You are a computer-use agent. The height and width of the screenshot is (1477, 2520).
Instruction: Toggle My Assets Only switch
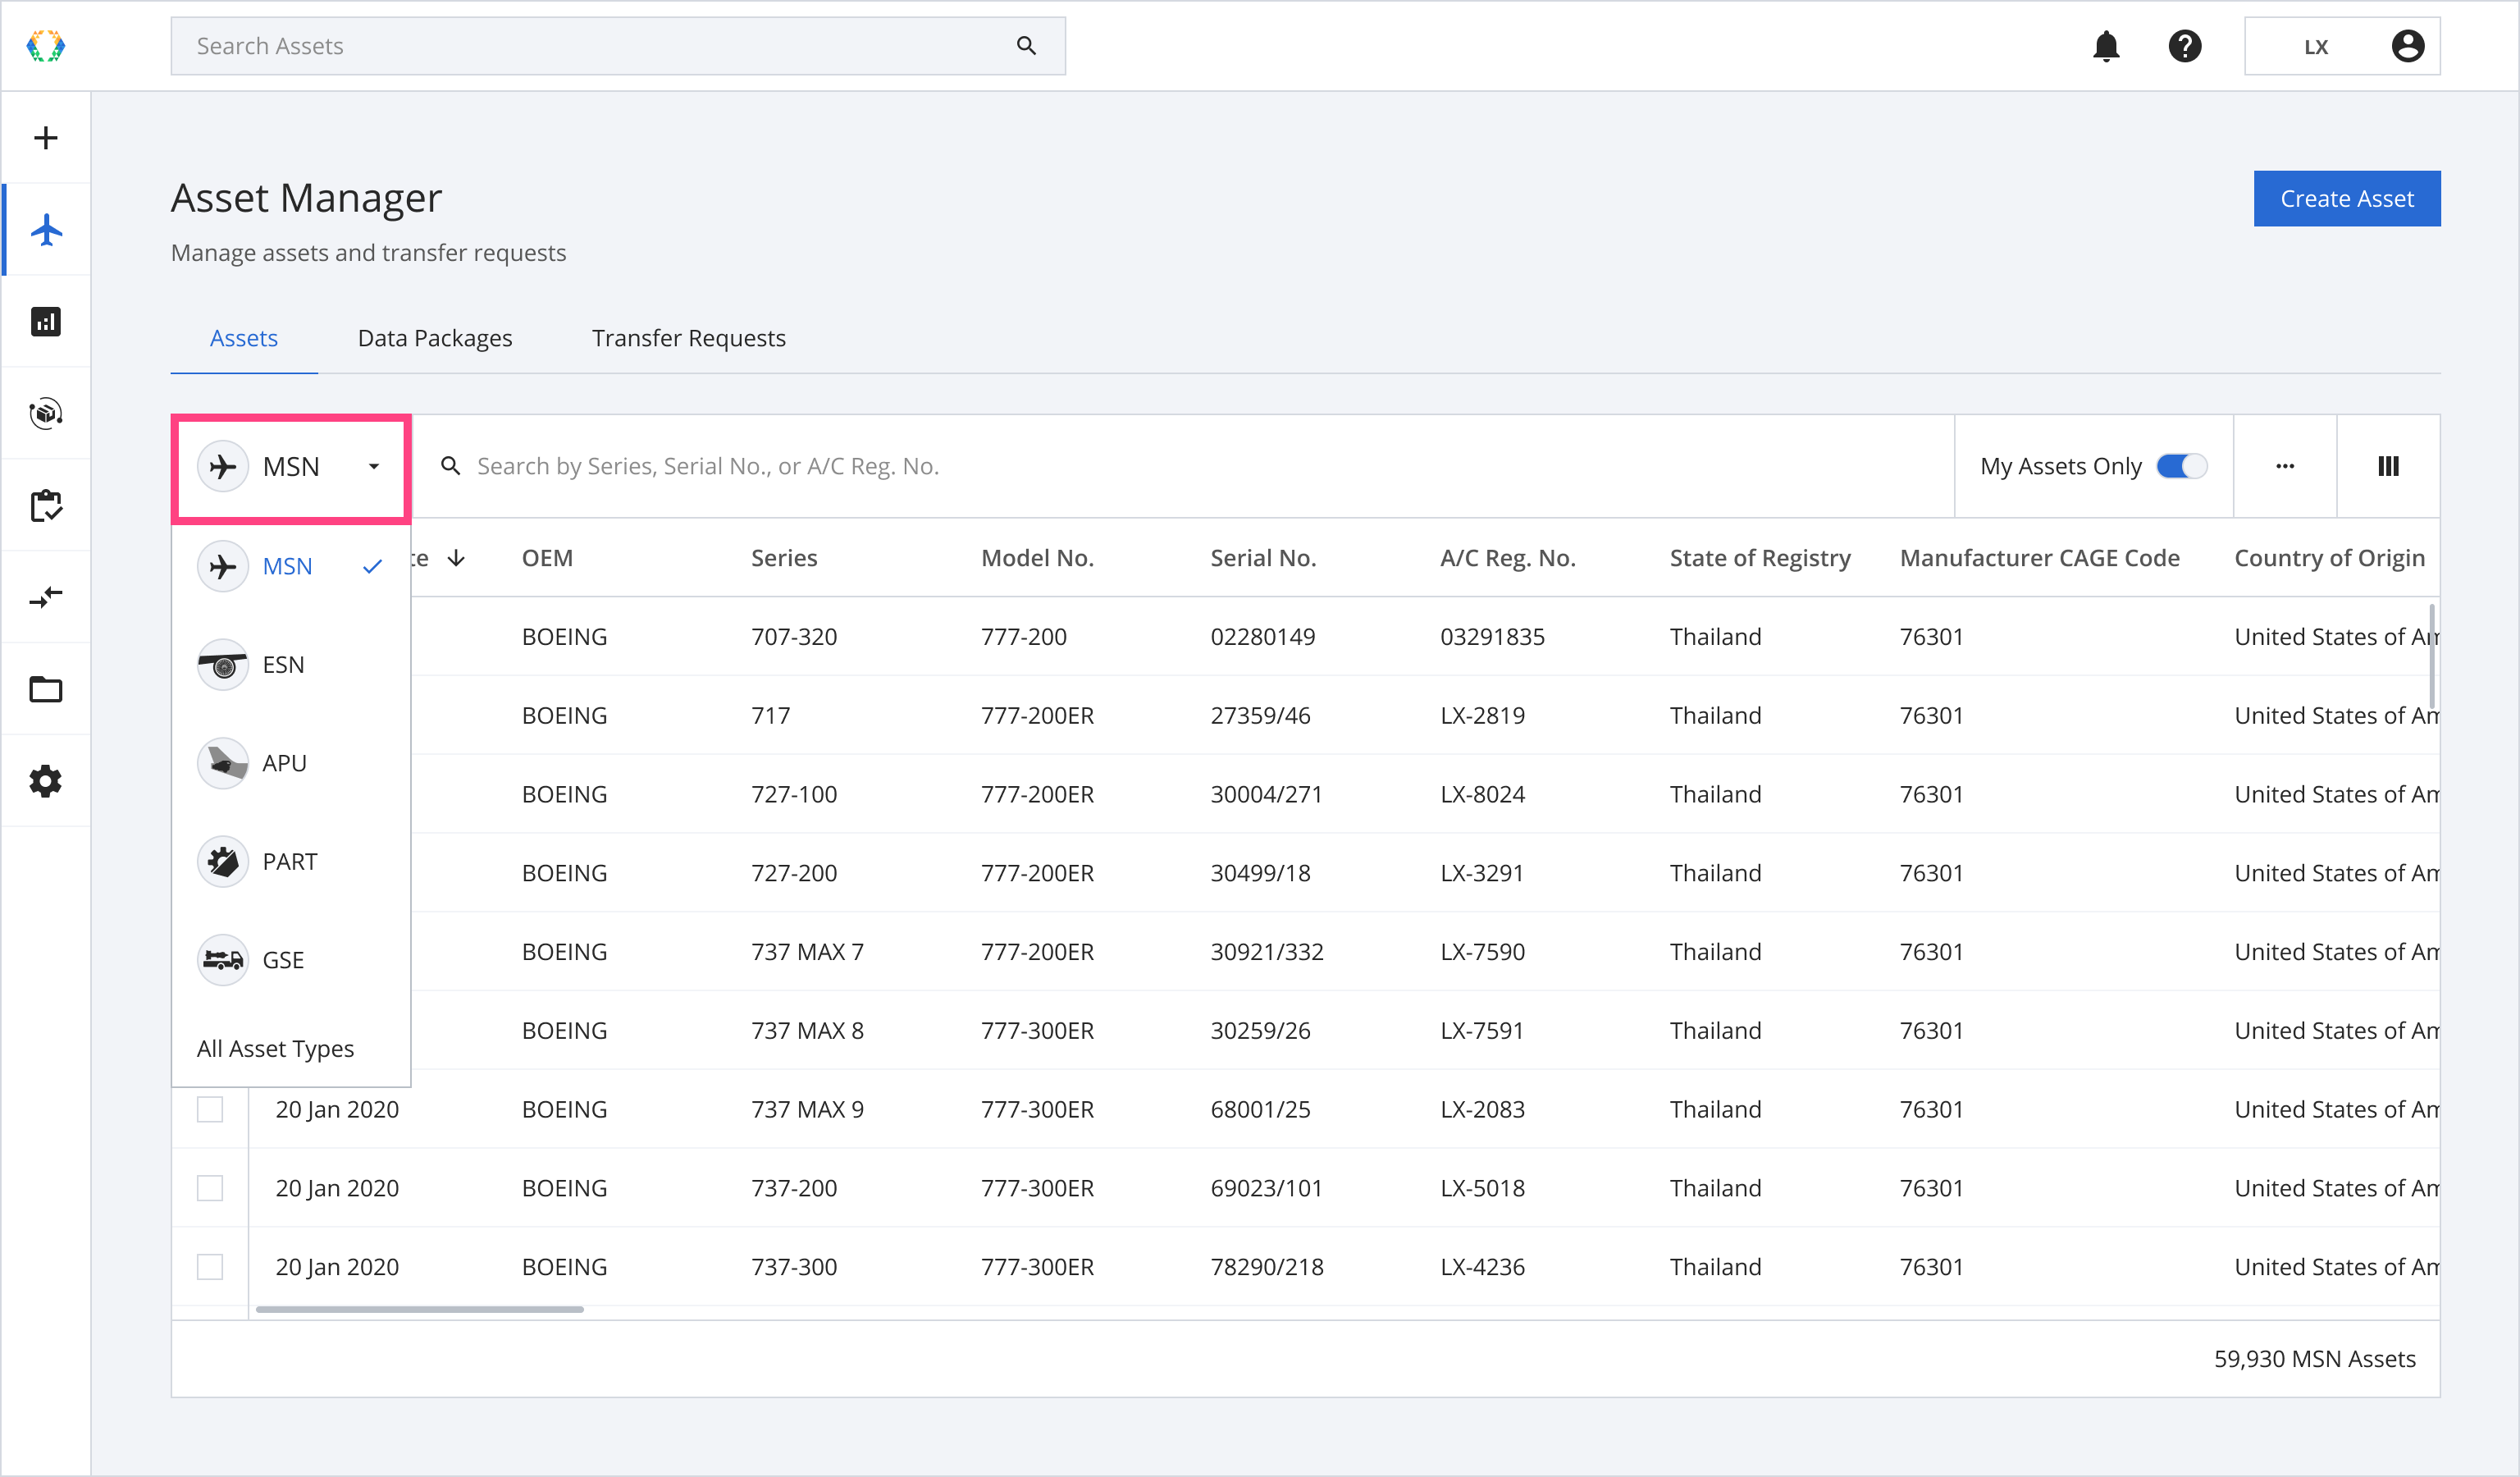(2181, 466)
